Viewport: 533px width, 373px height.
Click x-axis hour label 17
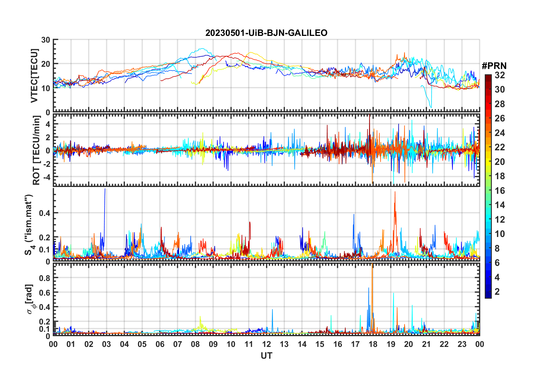pos(355,344)
